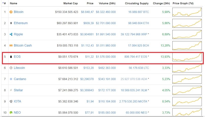View IOTA 7-day price graph
Viewport: 205px width, 117px height.
tap(187, 102)
